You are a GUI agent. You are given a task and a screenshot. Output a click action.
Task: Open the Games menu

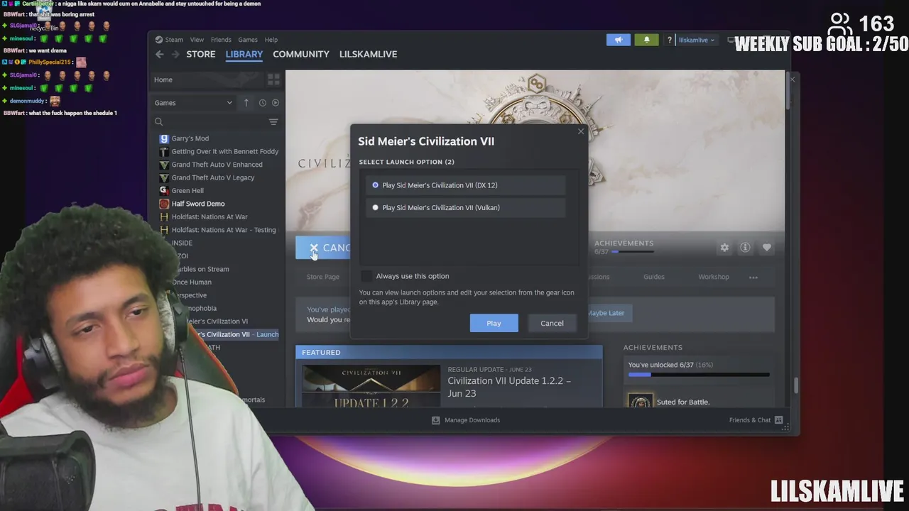[248, 40]
